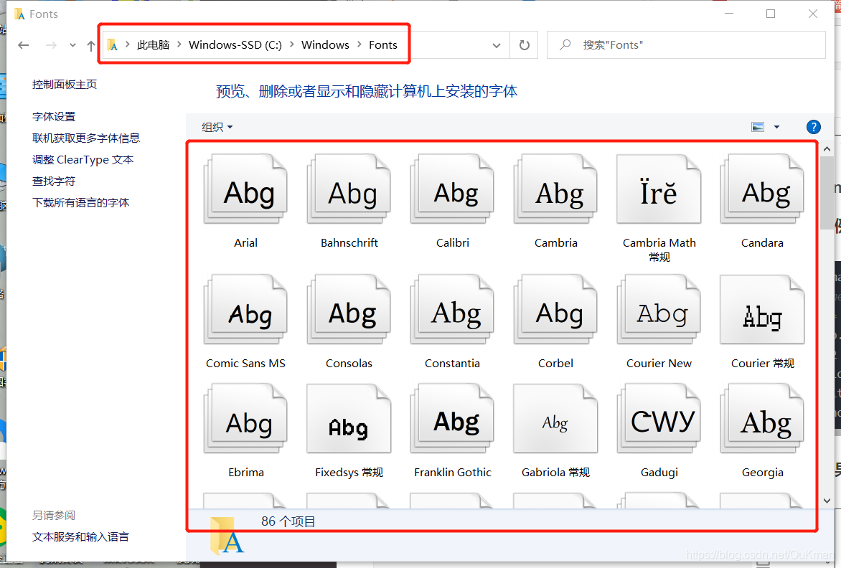Select the Cambria font icon

tap(555, 189)
